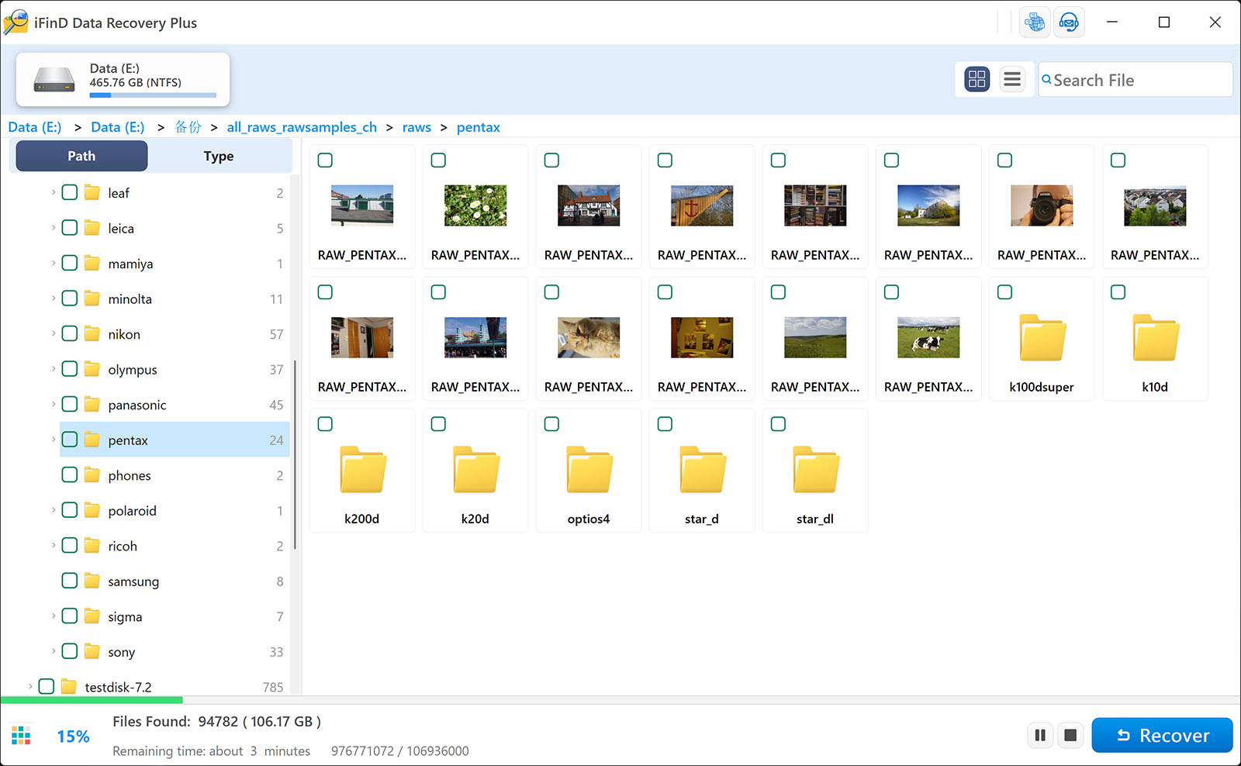
Task: Expand the leaf folder node
Action: coord(54,192)
